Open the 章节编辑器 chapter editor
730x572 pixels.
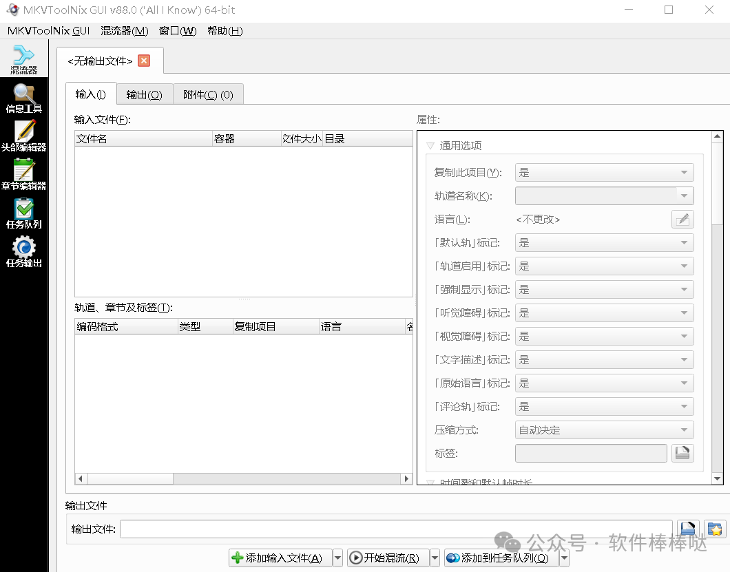23,176
